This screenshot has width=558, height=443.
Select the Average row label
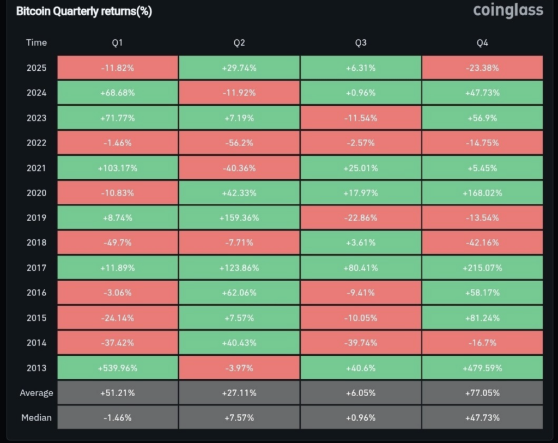[37, 393]
